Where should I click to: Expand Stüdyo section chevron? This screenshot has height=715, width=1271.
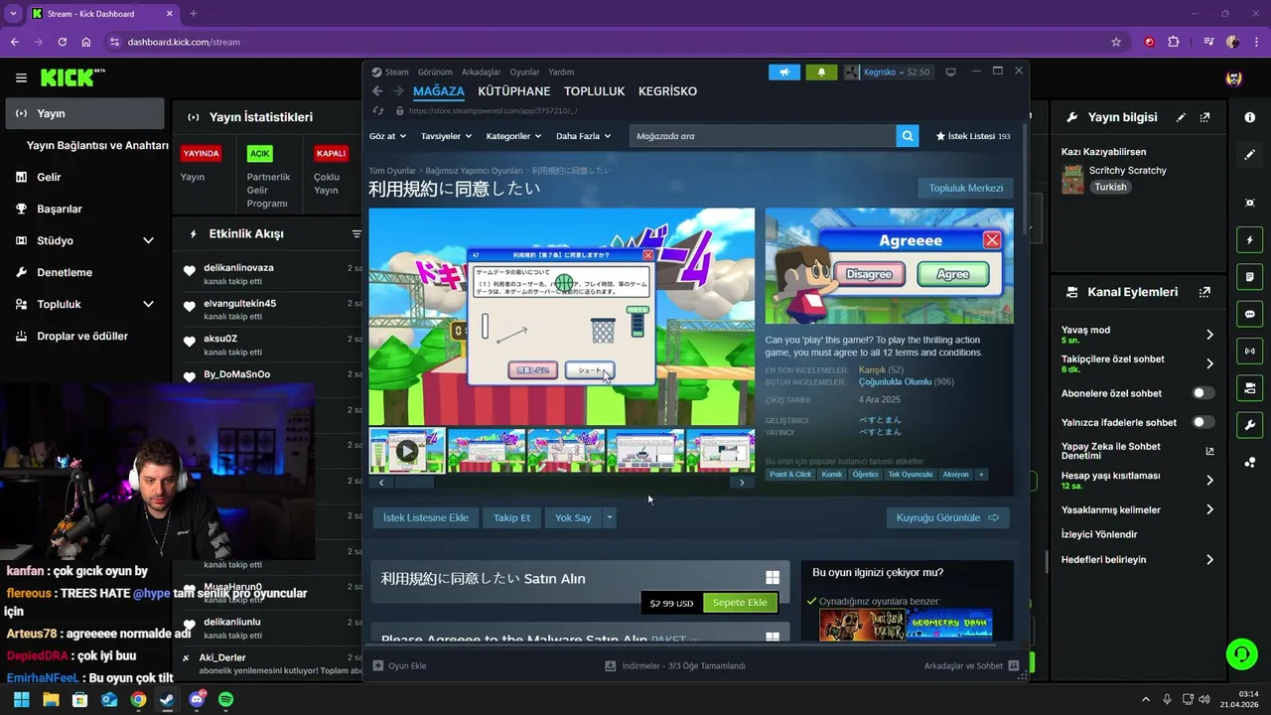pyautogui.click(x=148, y=240)
